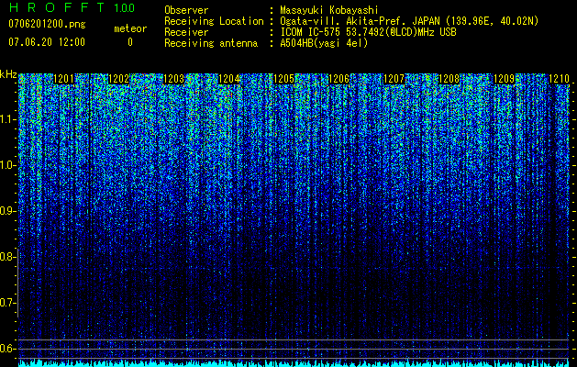This screenshot has height=367, width=577.
Task: Click the 1208 time marker
Action: coord(449,79)
